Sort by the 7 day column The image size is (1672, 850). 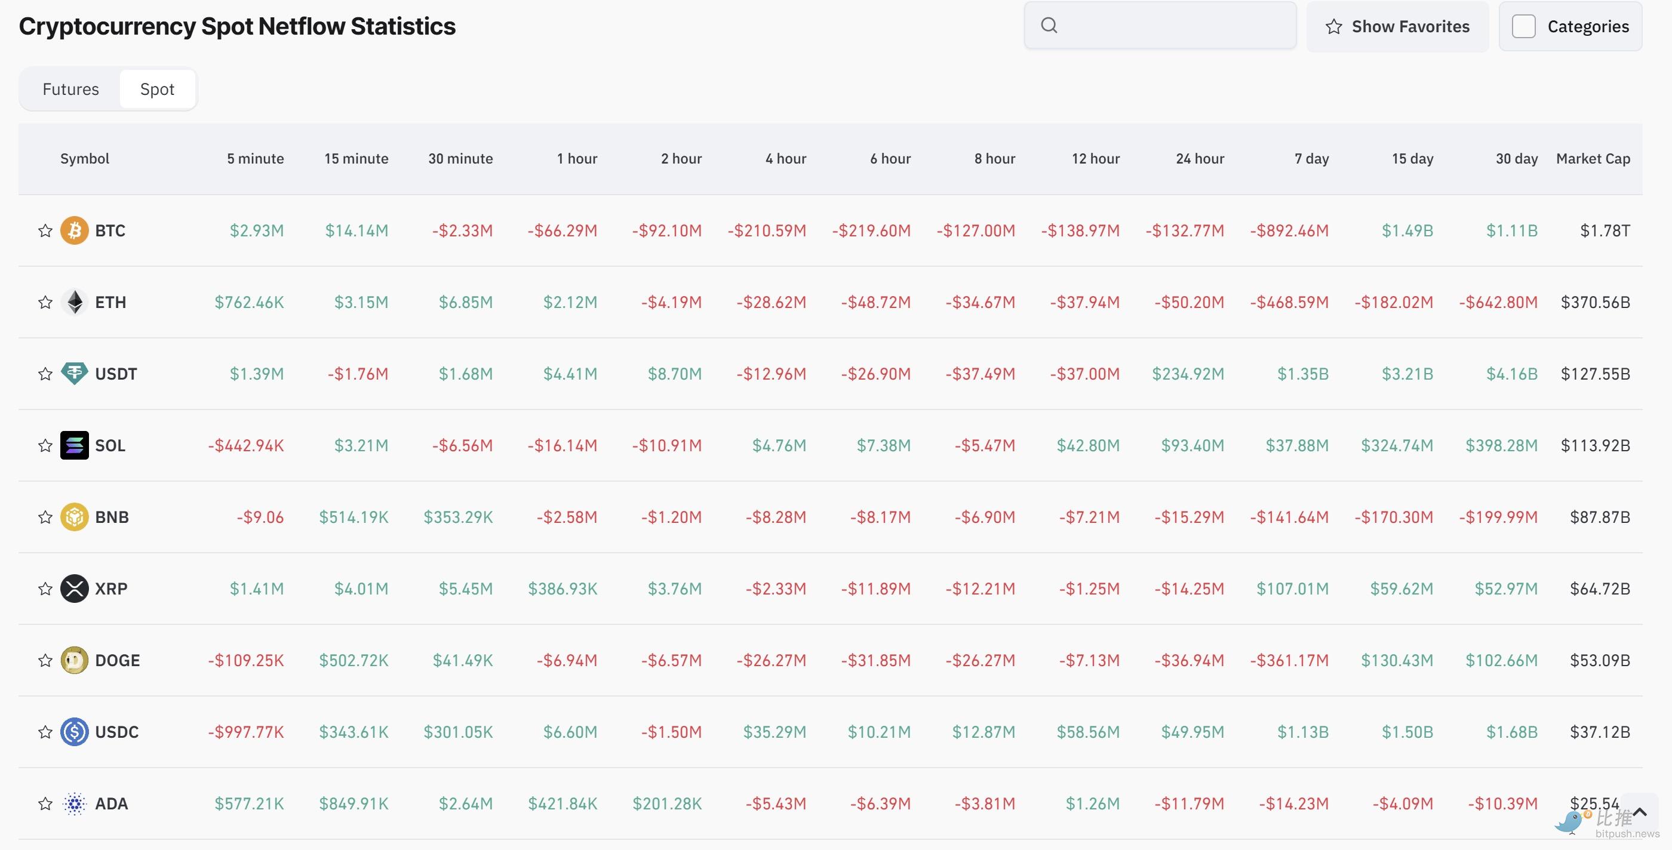[x=1312, y=158]
